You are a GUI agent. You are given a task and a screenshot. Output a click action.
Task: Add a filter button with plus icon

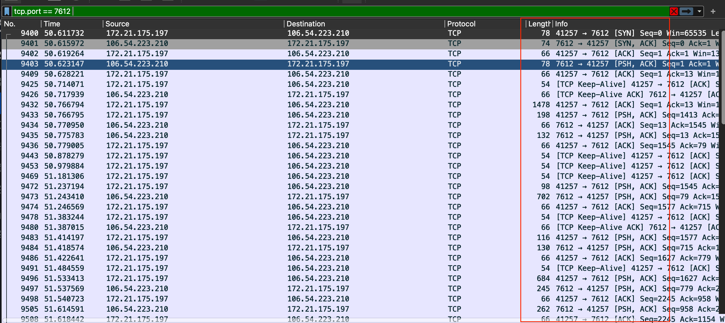coord(713,11)
